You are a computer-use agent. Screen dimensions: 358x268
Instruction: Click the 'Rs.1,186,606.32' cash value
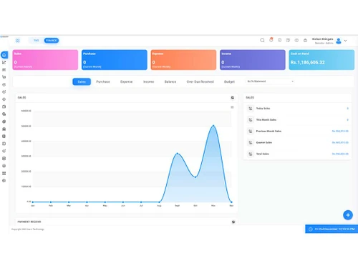(x=308, y=62)
